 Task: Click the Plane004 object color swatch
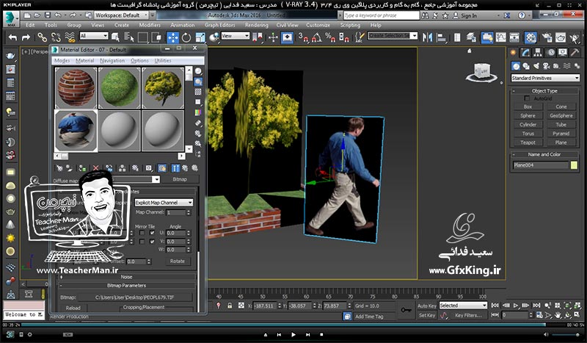pyautogui.click(x=574, y=165)
